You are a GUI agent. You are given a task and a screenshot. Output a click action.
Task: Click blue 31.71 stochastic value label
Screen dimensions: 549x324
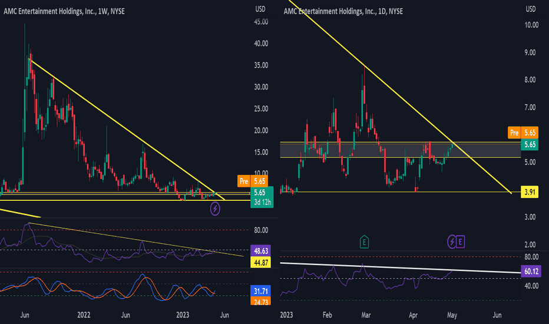[x=260, y=291]
